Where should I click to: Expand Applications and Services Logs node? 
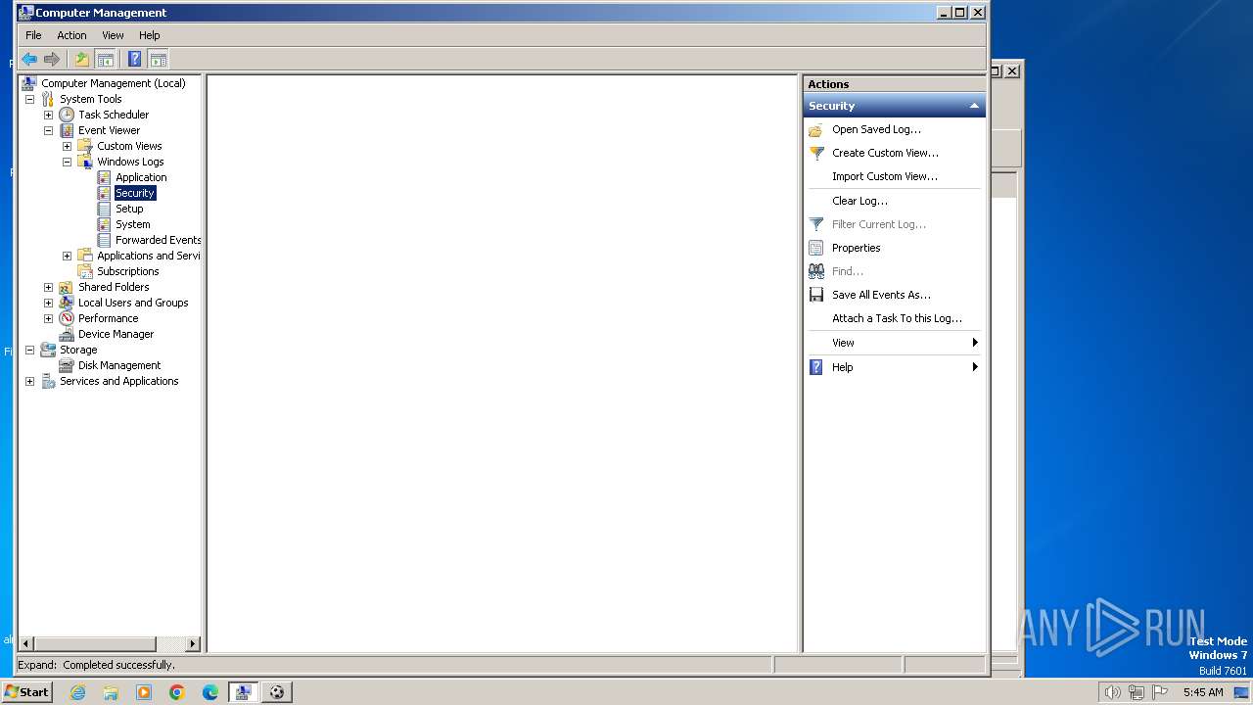point(67,256)
